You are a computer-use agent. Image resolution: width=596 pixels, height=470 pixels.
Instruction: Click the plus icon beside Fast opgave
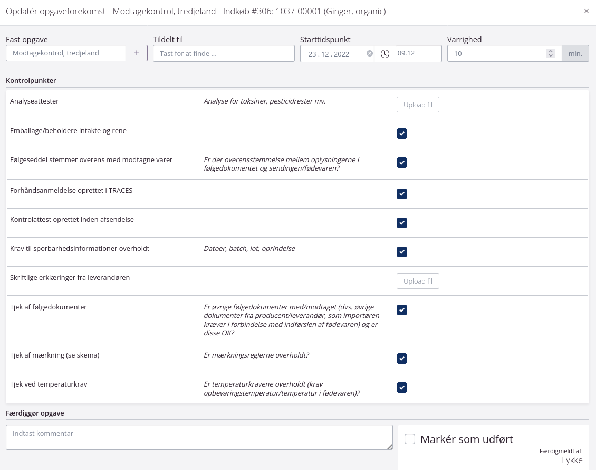pos(137,53)
